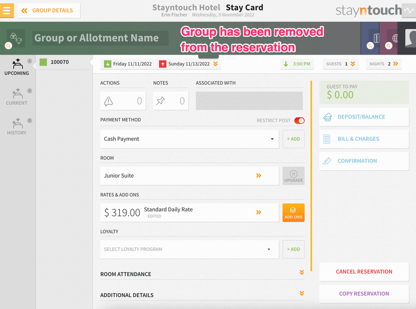This screenshot has width=416, height=309.
Task: Open Bill & Charges
Action: tap(364, 139)
